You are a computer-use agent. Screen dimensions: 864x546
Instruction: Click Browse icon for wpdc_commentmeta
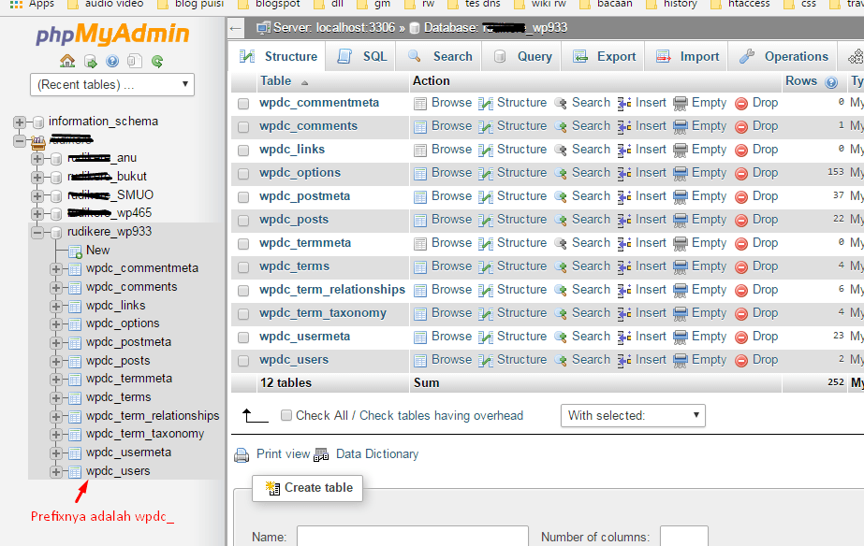pyautogui.click(x=420, y=104)
